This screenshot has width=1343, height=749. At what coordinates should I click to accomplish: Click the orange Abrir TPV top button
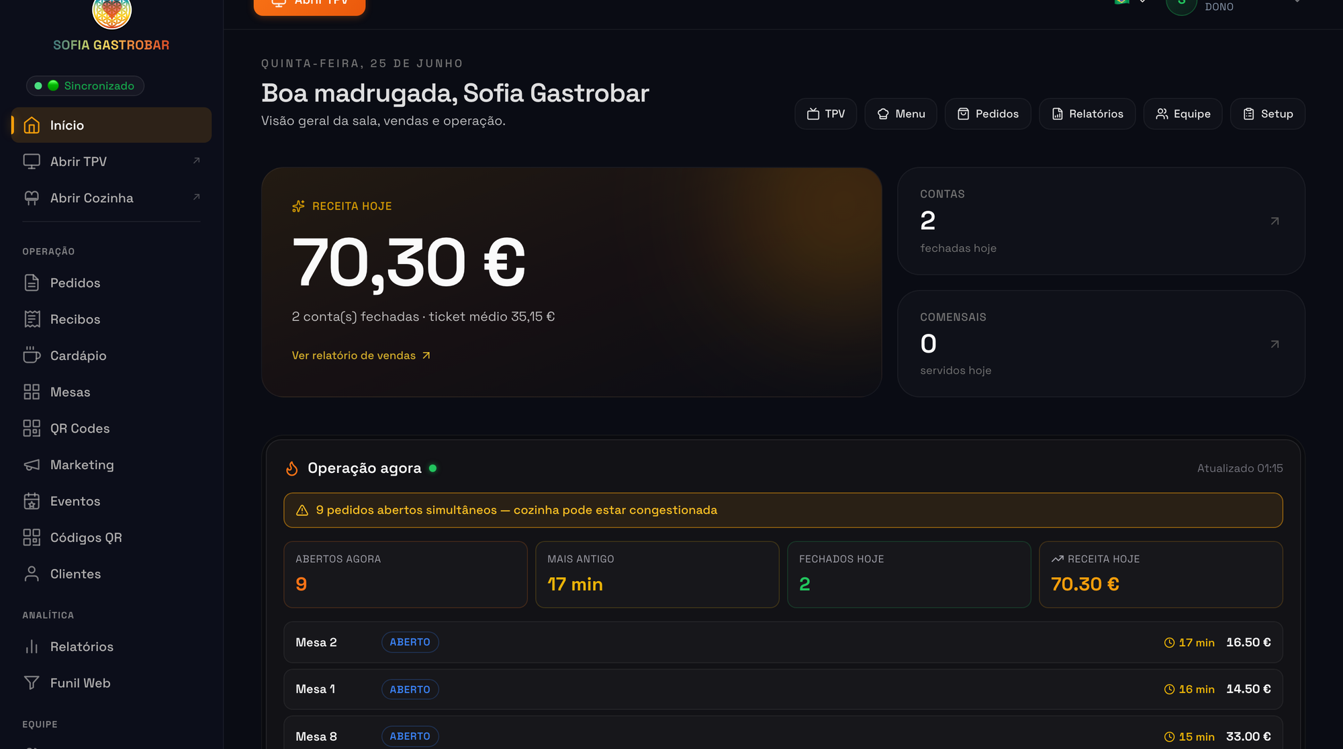point(310,5)
